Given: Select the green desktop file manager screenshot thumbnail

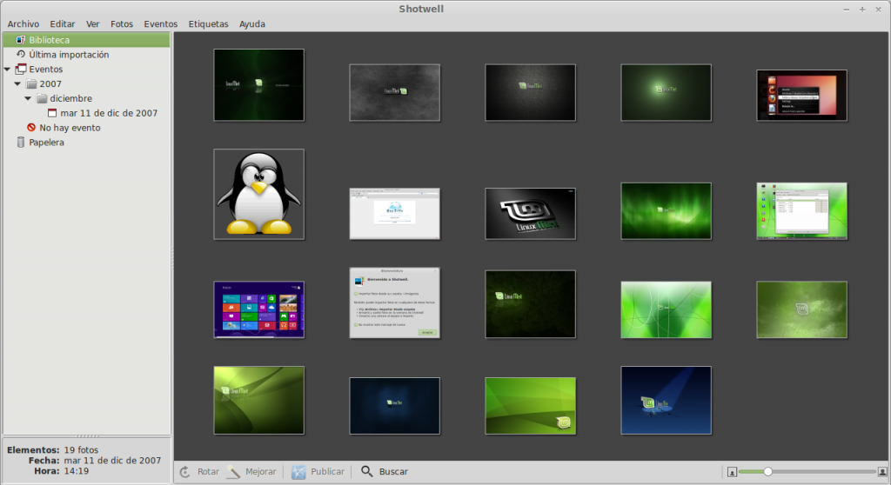Looking at the screenshot, I should (801, 210).
